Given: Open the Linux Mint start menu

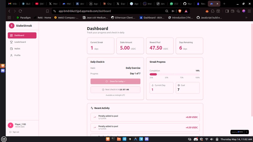Looking at the screenshot, I should click(x=4, y=139).
